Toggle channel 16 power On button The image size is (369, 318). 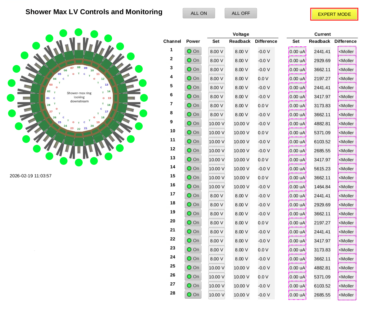(x=193, y=186)
